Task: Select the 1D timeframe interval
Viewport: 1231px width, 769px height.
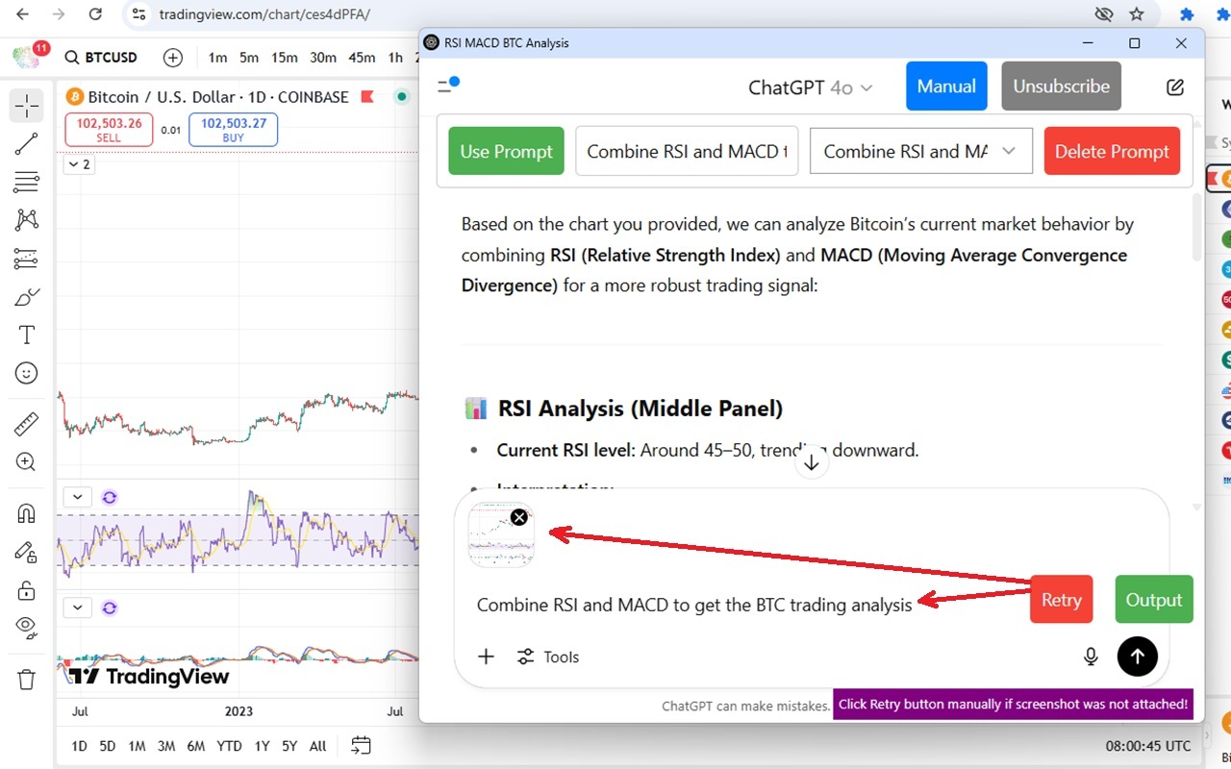Action: point(78,745)
